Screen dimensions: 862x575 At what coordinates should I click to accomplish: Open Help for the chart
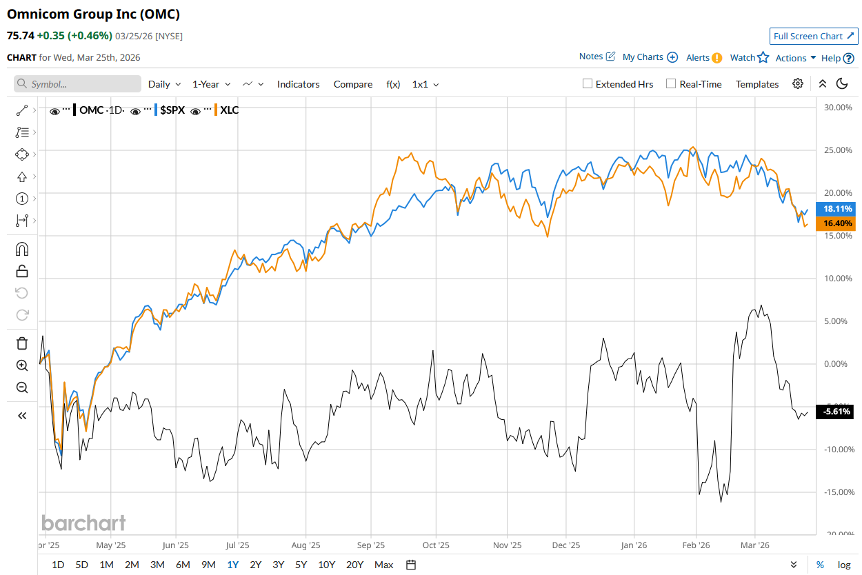click(837, 59)
